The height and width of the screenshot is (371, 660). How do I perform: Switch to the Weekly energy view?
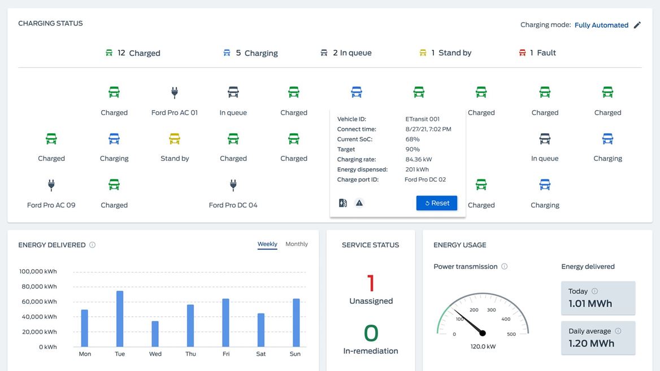[266, 243]
